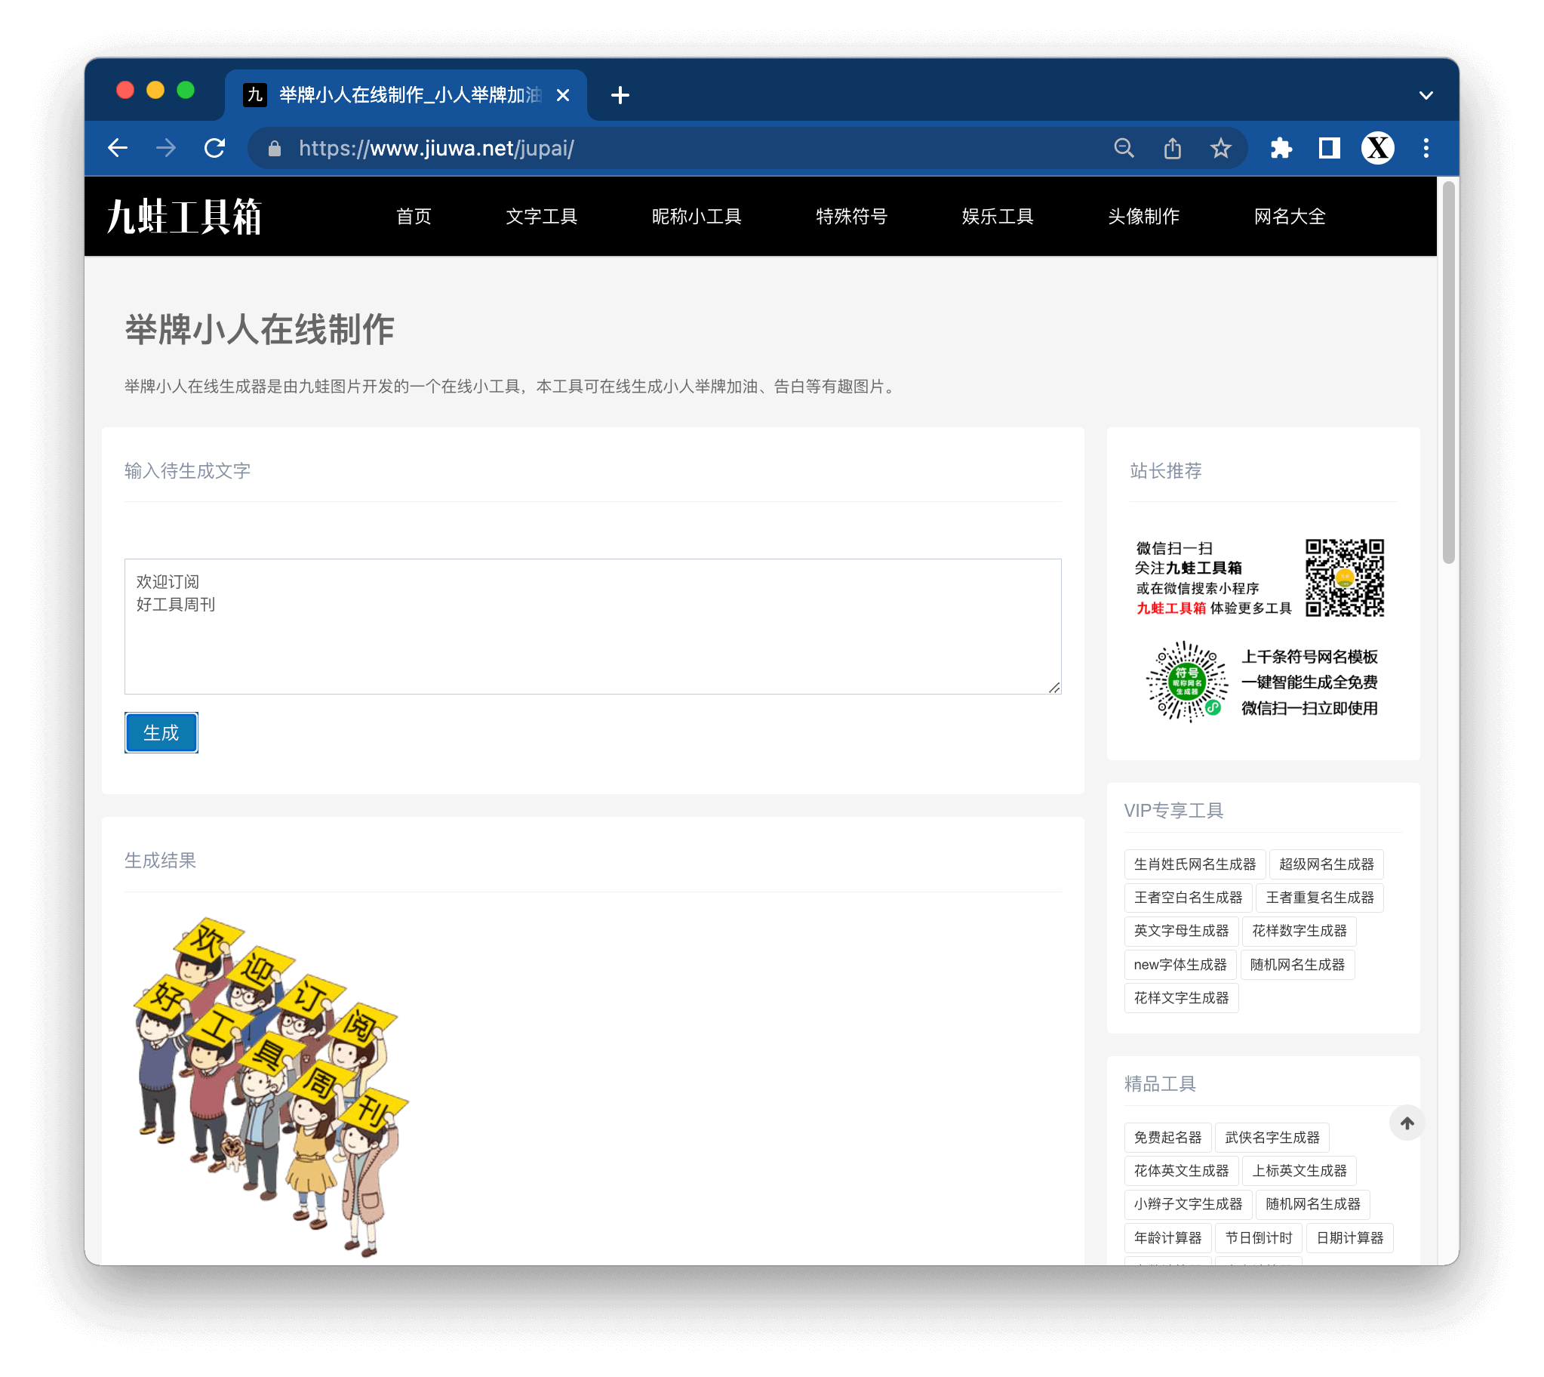Click the share page icon

(x=1172, y=147)
